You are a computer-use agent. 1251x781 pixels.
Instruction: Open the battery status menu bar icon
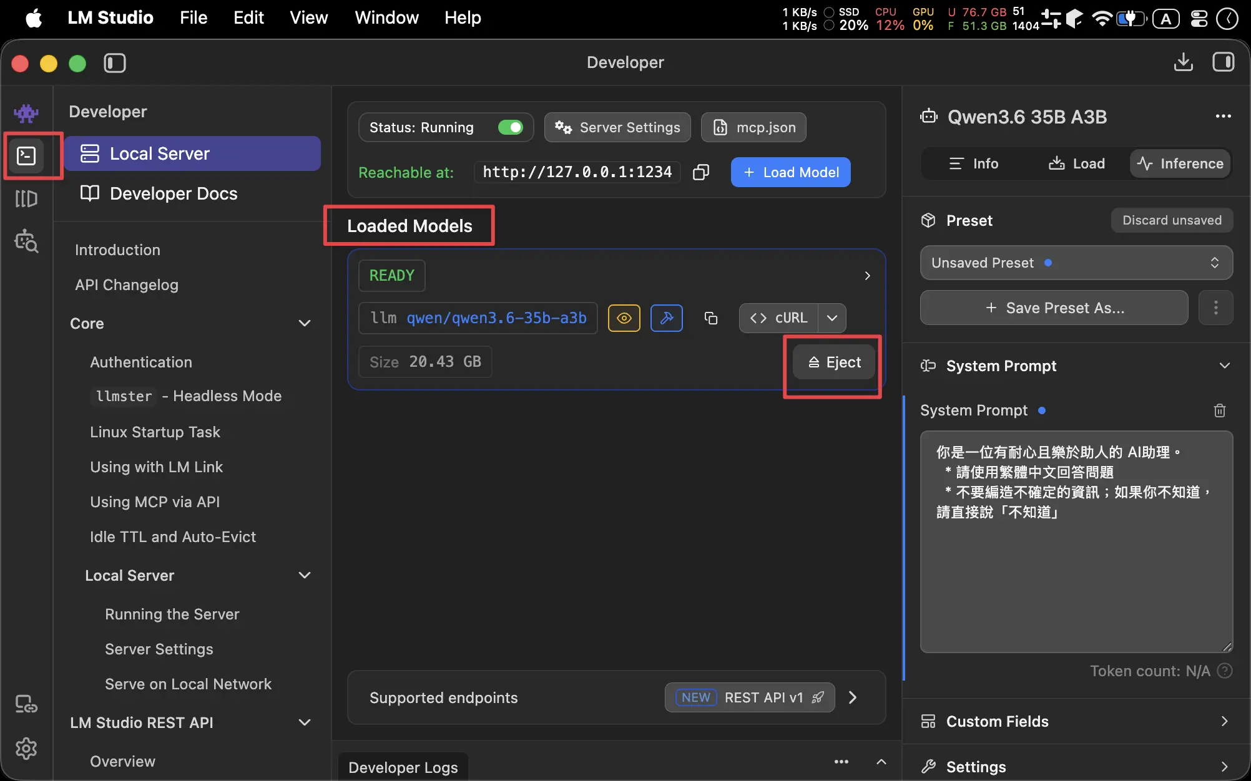1132,18
